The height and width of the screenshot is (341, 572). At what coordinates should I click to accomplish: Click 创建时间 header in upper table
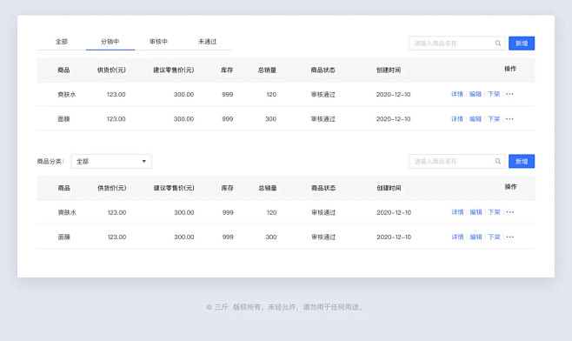(x=389, y=70)
